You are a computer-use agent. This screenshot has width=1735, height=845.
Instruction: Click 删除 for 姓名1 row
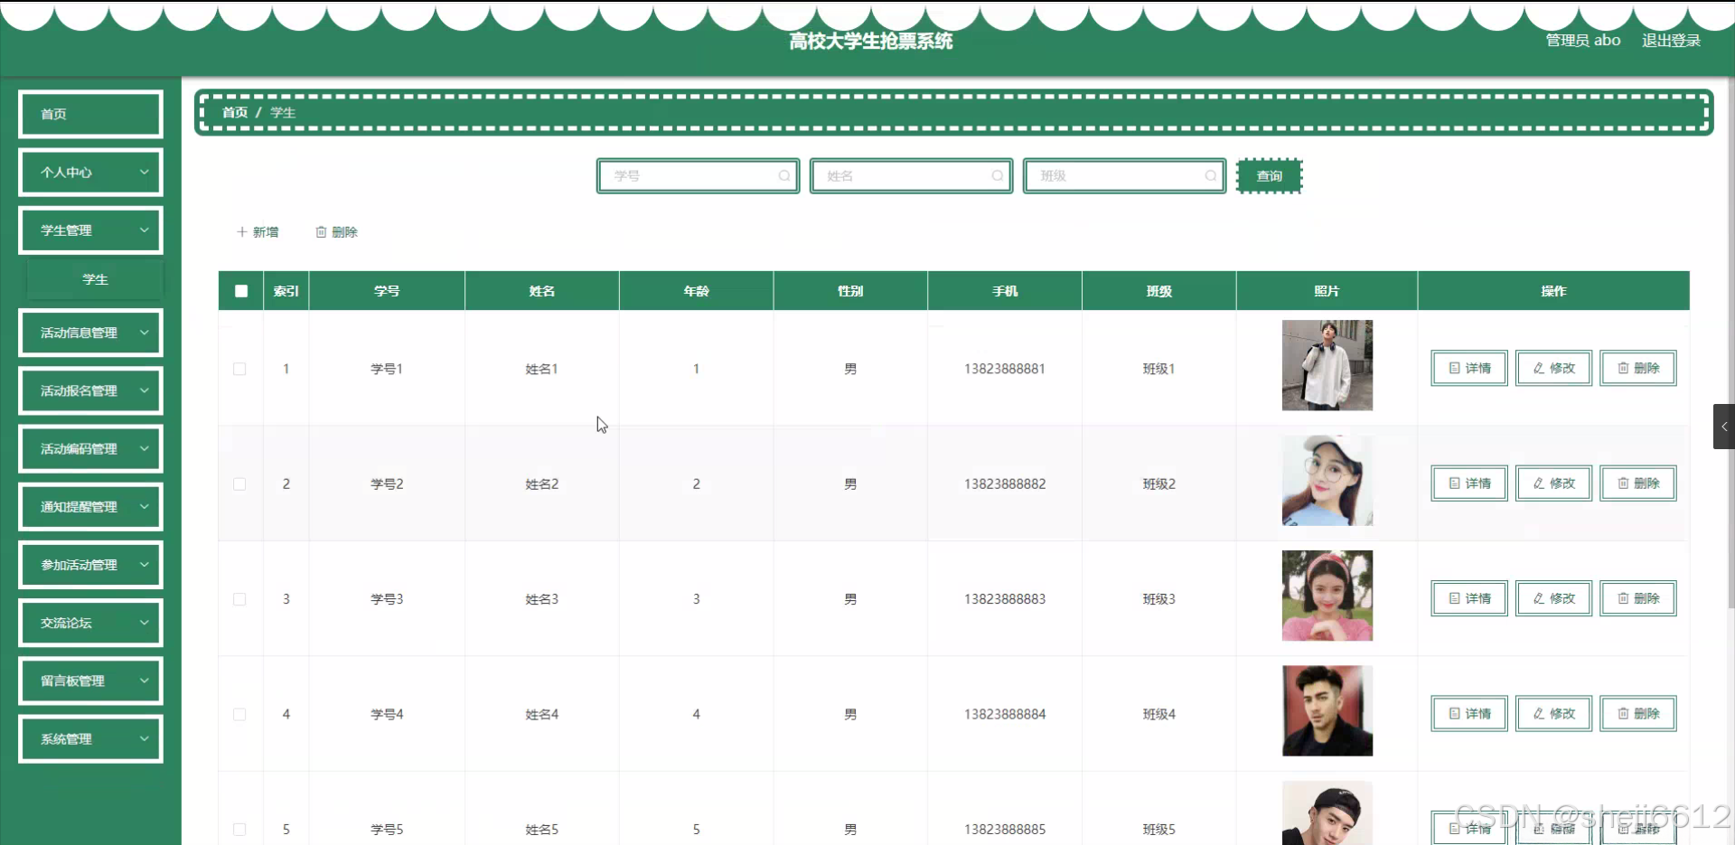(x=1638, y=368)
